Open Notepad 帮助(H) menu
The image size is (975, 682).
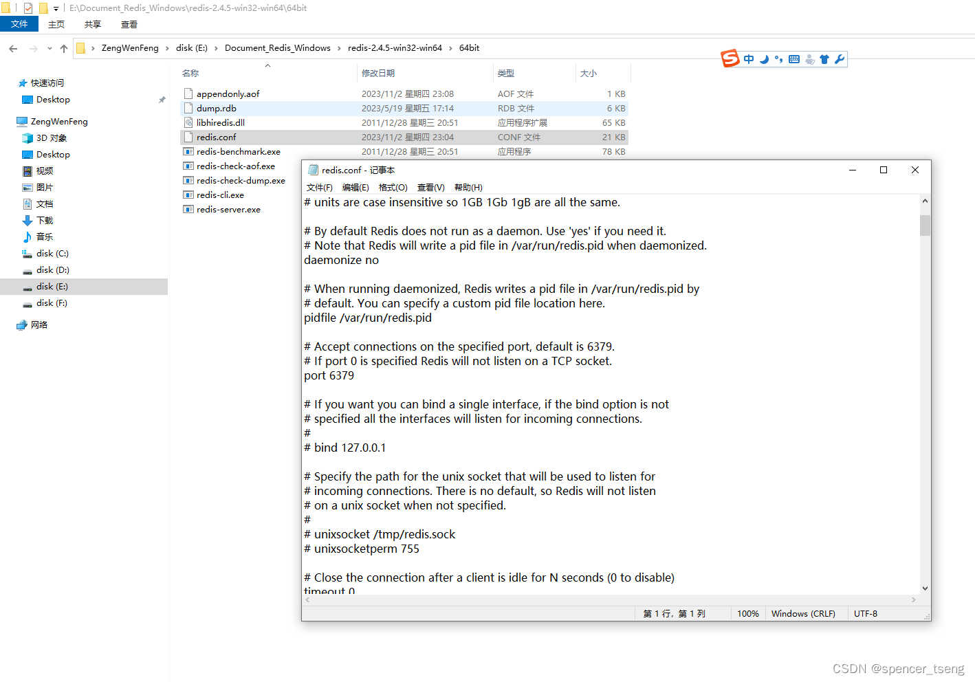468,187
